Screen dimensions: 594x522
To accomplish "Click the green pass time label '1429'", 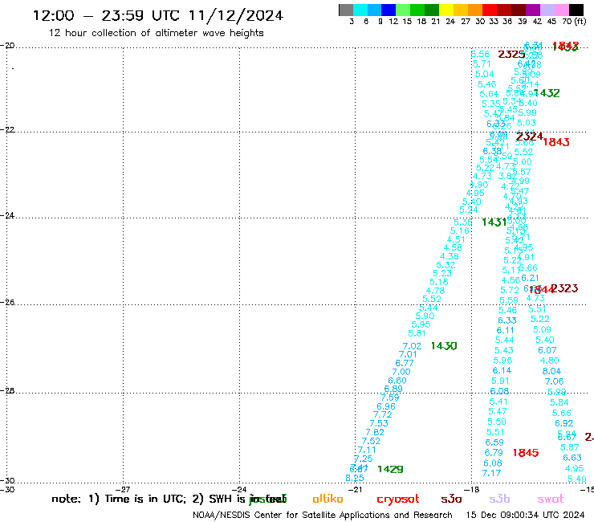I will point(390,469).
